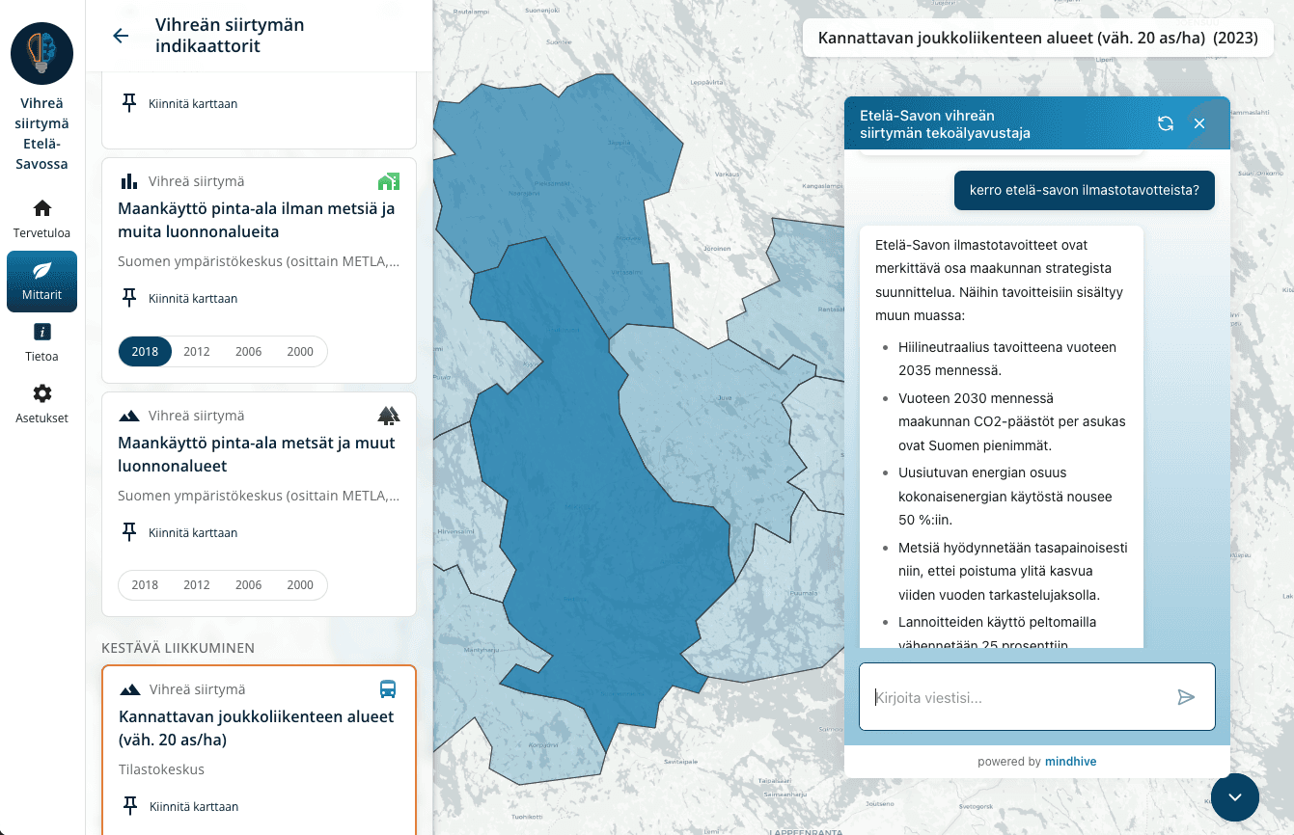Pin 'ilman metsiä' land-use indicator to map
The width and height of the screenshot is (1294, 835).
pos(179,298)
